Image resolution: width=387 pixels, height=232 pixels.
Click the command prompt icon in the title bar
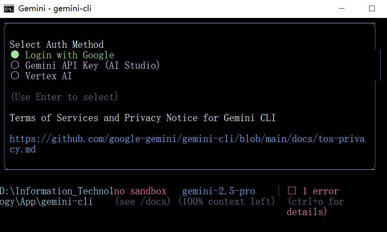point(9,8)
